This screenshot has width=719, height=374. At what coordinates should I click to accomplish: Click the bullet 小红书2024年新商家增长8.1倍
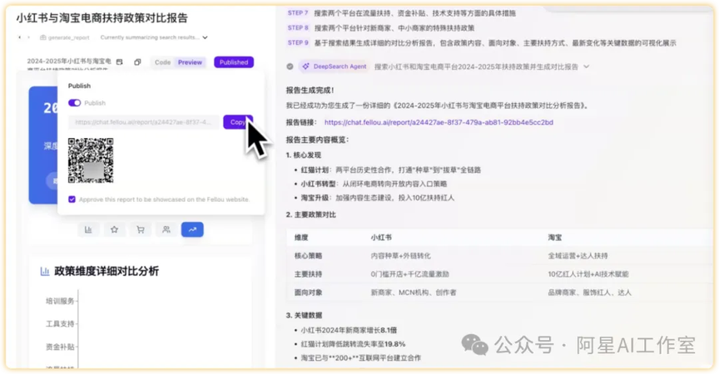coord(349,330)
